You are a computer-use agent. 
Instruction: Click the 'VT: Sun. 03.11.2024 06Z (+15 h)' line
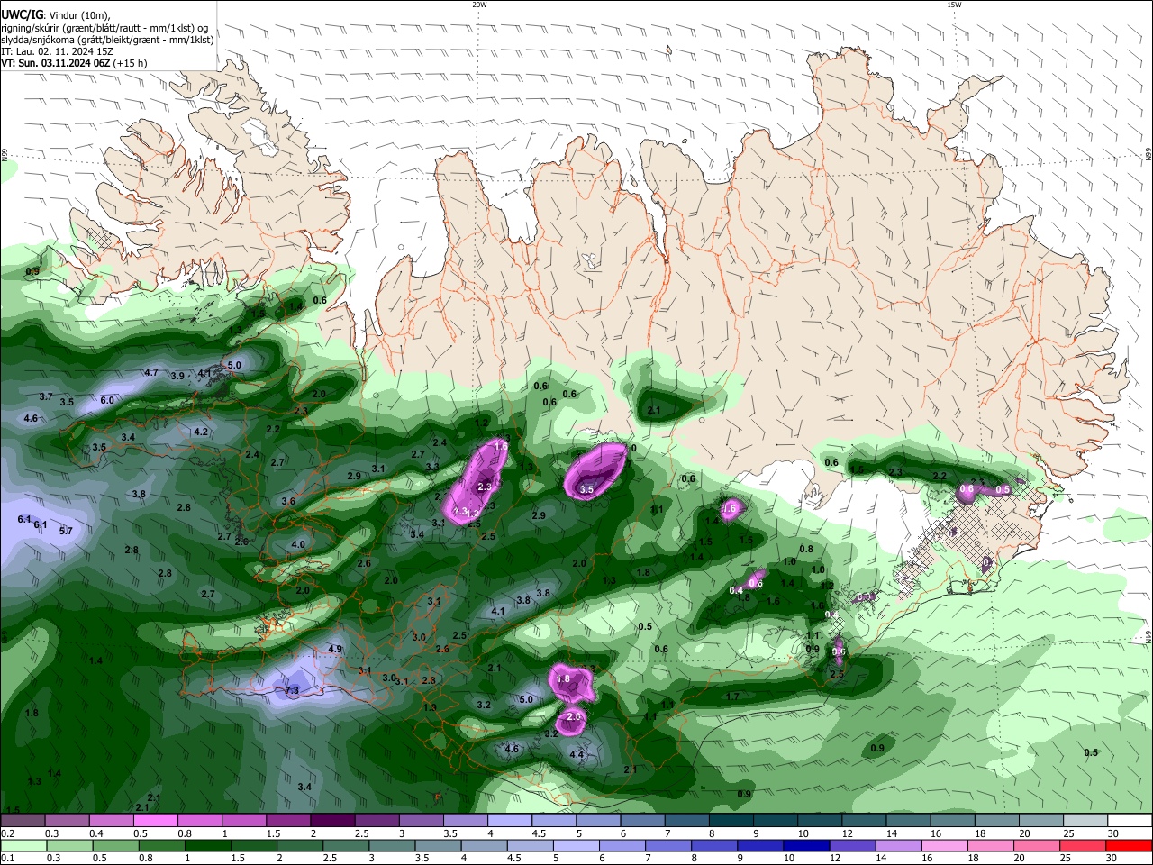[x=74, y=63]
